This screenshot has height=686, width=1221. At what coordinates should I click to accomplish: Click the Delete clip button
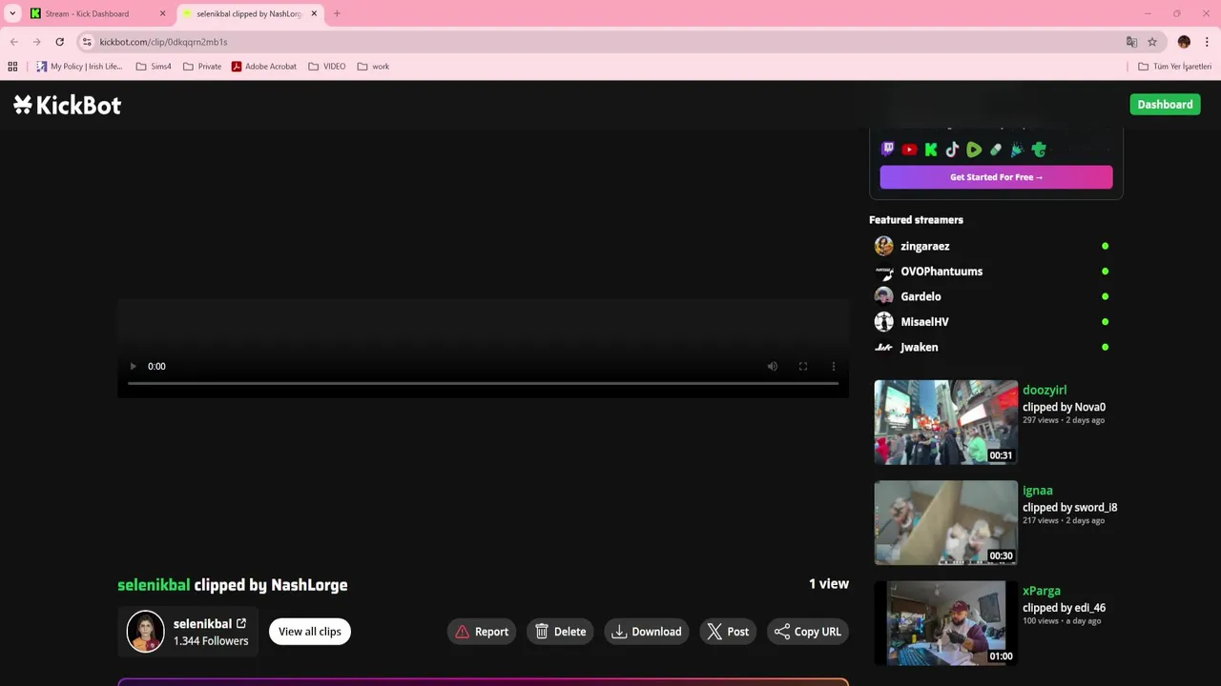click(560, 632)
